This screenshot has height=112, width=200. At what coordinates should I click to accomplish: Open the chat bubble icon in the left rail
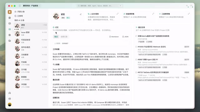[x=10, y=24]
